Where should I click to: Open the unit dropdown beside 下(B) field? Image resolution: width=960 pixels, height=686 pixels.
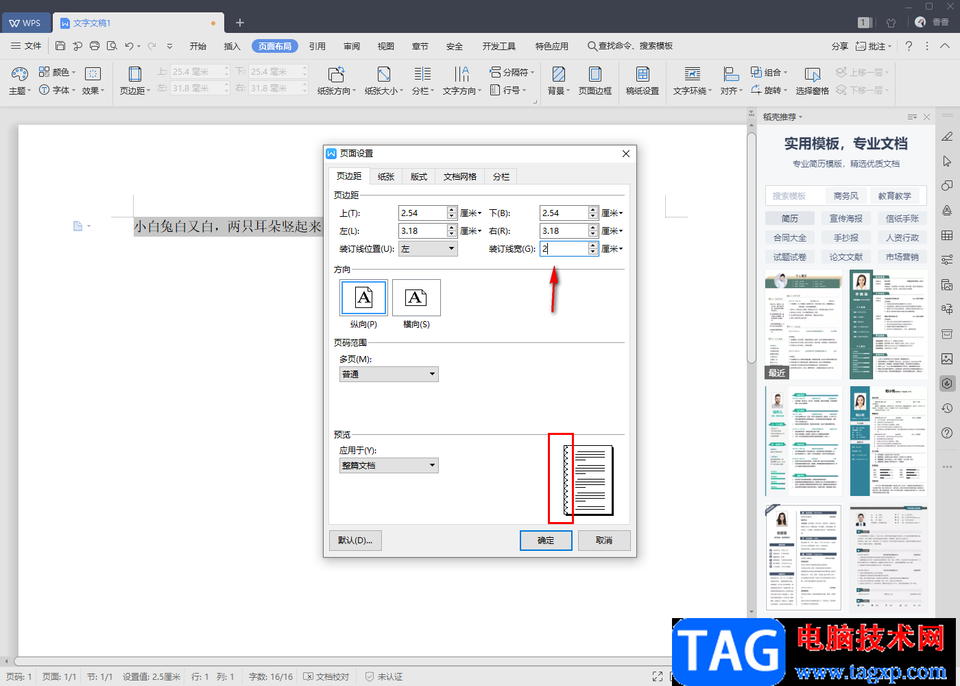coord(612,213)
